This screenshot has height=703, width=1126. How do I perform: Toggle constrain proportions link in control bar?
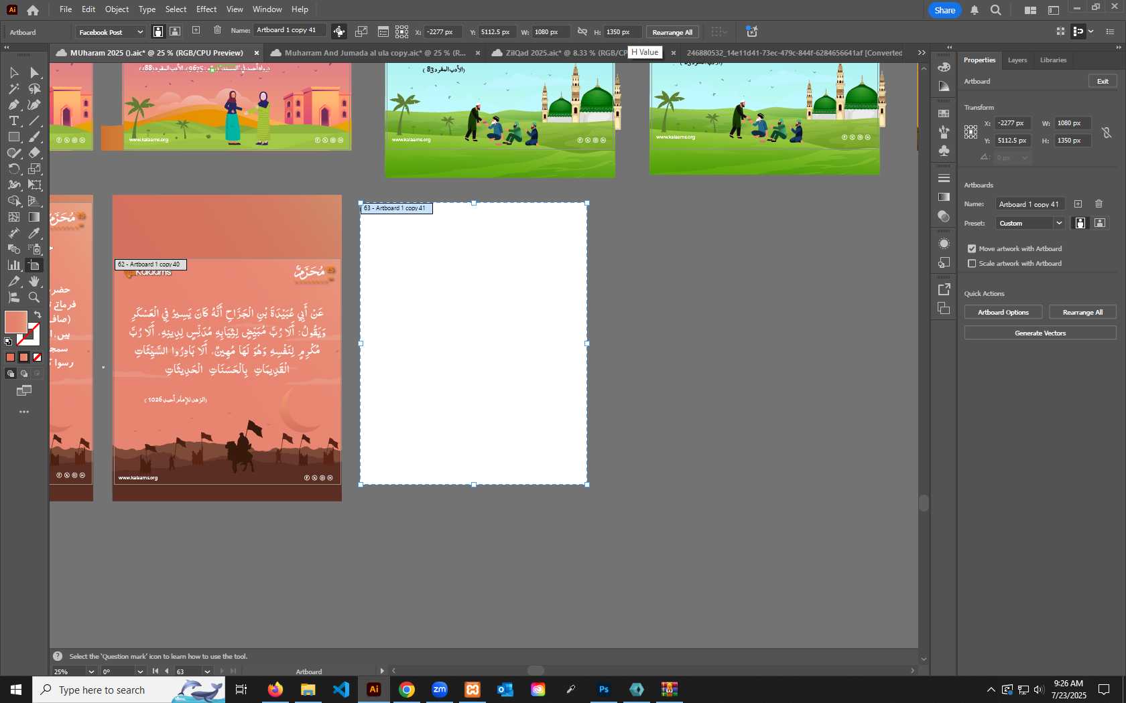pos(582,31)
